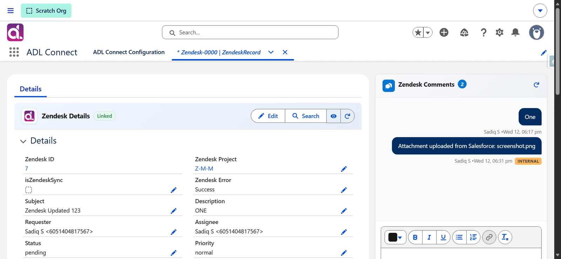561x259 pixels.
Task: Click the 'pending' status value
Action: point(35,252)
